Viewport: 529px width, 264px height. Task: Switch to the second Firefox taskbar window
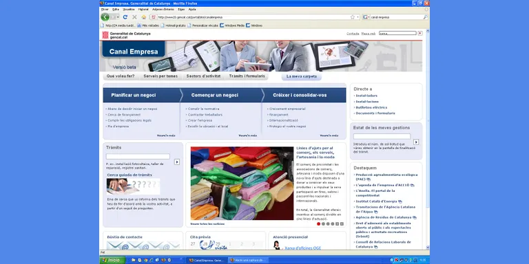point(248,261)
